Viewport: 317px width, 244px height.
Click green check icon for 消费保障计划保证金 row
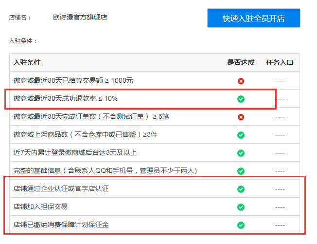pyautogui.click(x=241, y=225)
